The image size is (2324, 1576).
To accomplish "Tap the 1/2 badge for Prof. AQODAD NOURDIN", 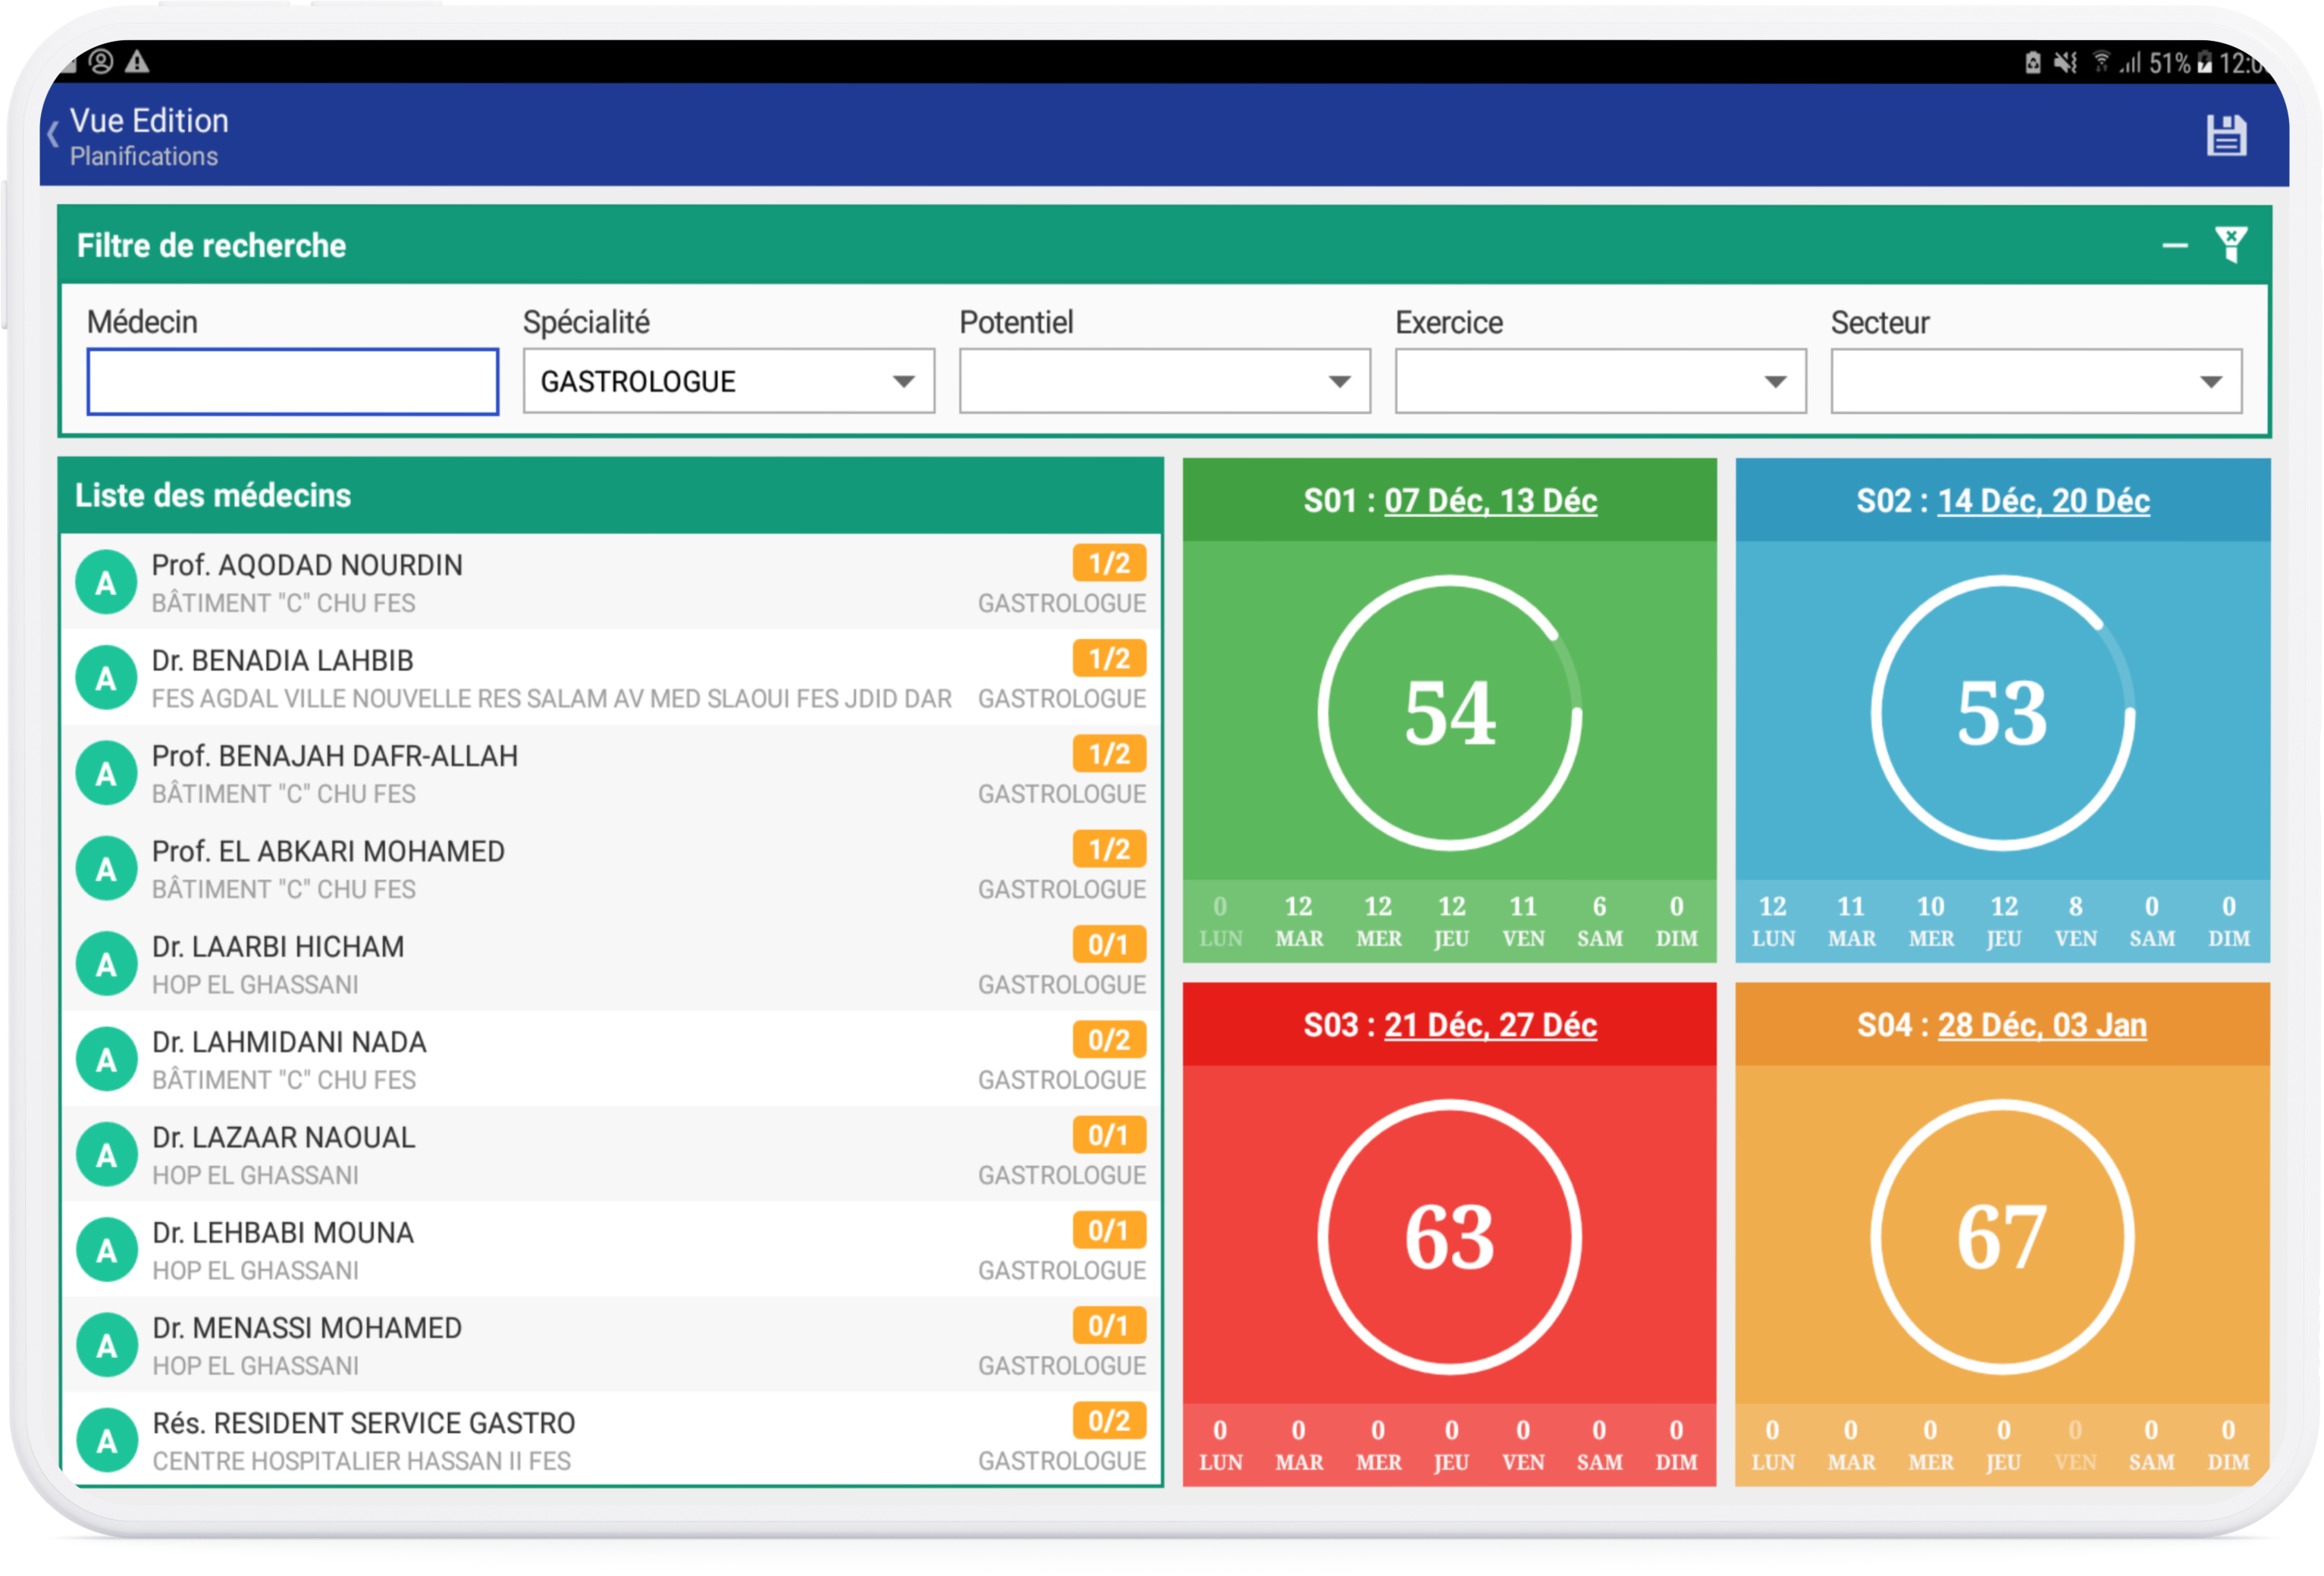I will click(1109, 563).
